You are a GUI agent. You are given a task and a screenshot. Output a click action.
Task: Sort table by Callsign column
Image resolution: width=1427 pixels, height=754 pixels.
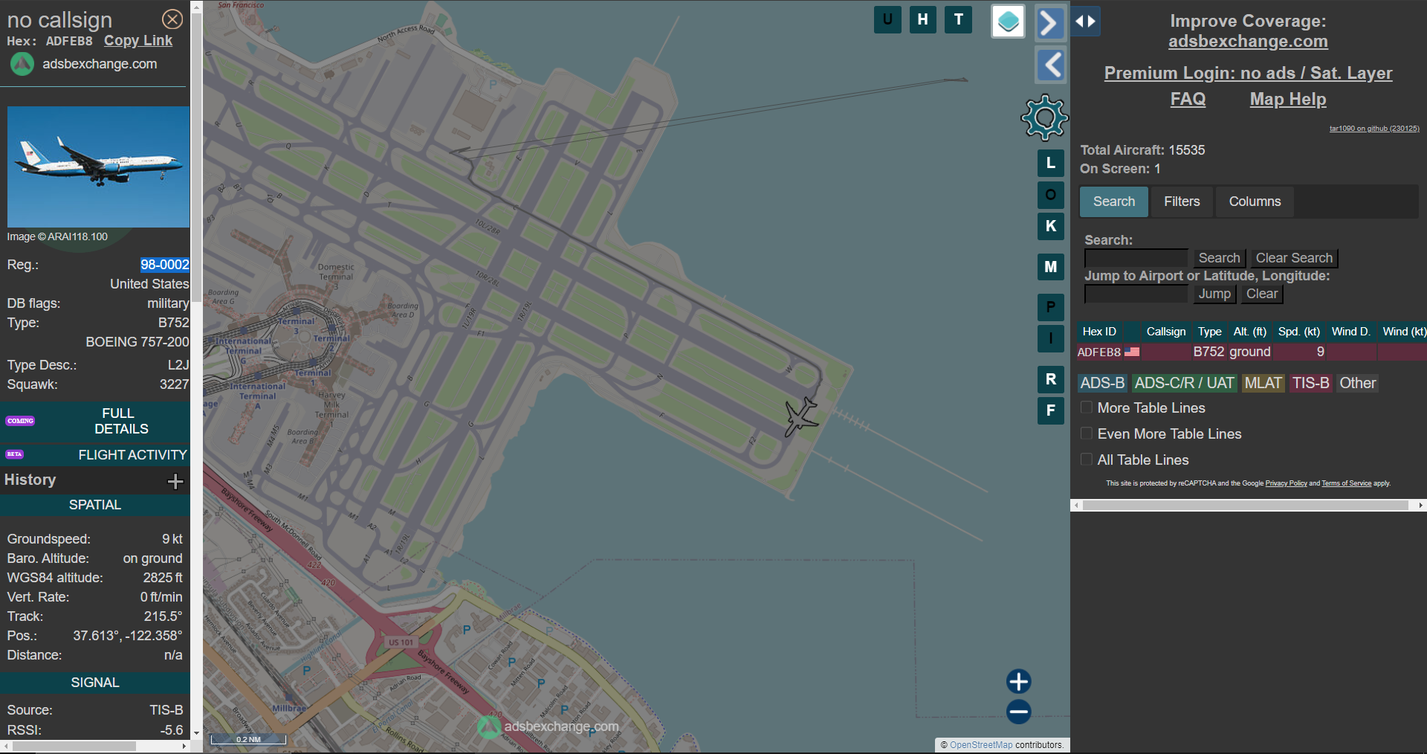pos(1165,332)
